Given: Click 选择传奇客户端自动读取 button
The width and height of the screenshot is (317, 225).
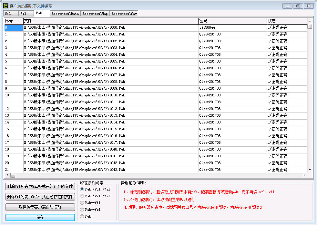Looking at the screenshot, I should (x=40, y=207).
